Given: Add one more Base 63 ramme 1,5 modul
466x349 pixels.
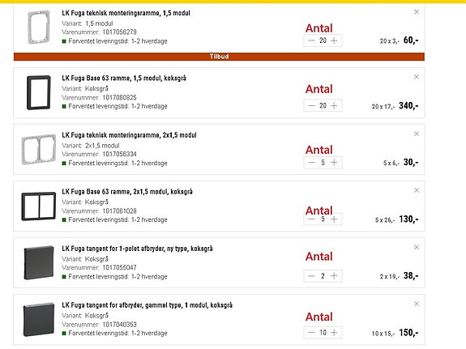Looking at the screenshot, I should click(x=334, y=105).
